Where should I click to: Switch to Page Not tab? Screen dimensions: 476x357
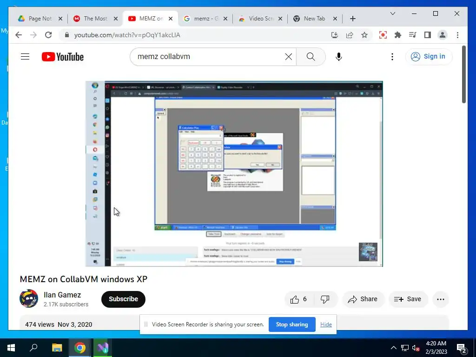40,19
